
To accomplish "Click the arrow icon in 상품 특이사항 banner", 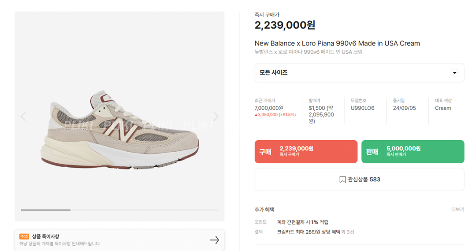I will point(214,240).
